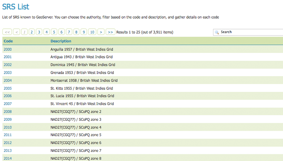This screenshot has width=283, height=161.
Task: Go to first page with << button
Action: coord(7,32)
